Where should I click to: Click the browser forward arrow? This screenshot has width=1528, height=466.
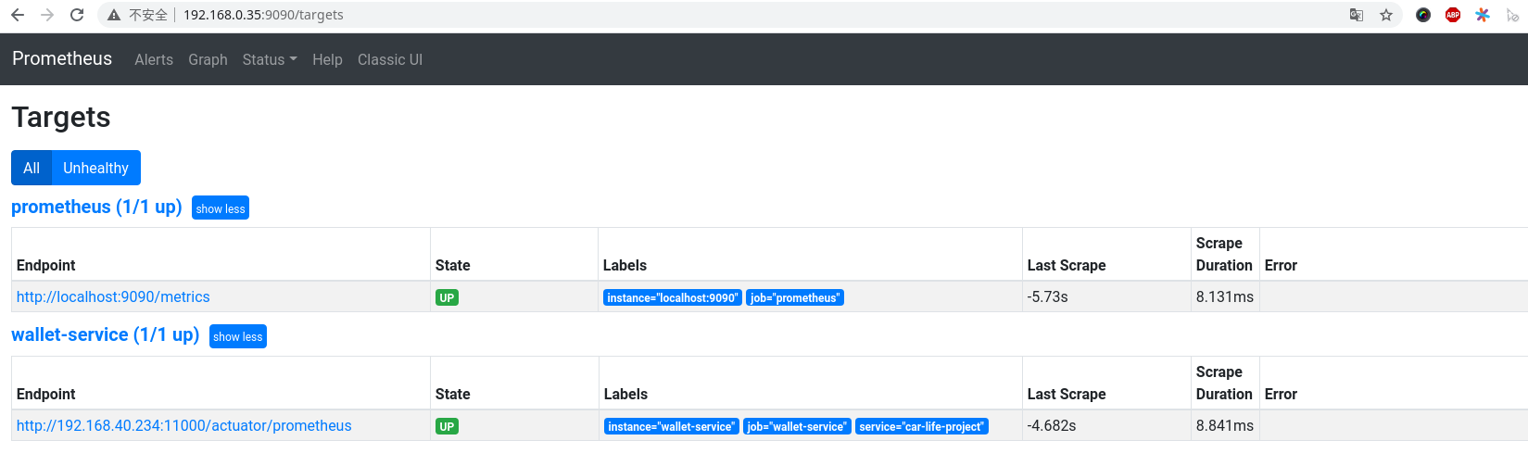47,15
